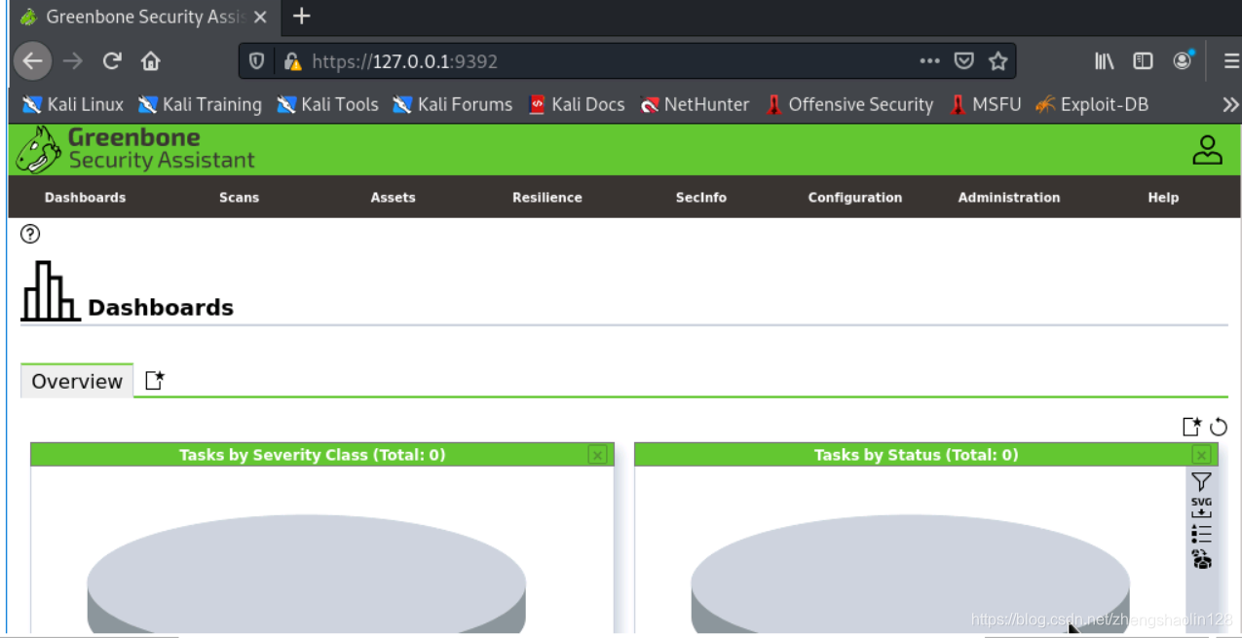Bookmark this page with star icon

(997, 61)
